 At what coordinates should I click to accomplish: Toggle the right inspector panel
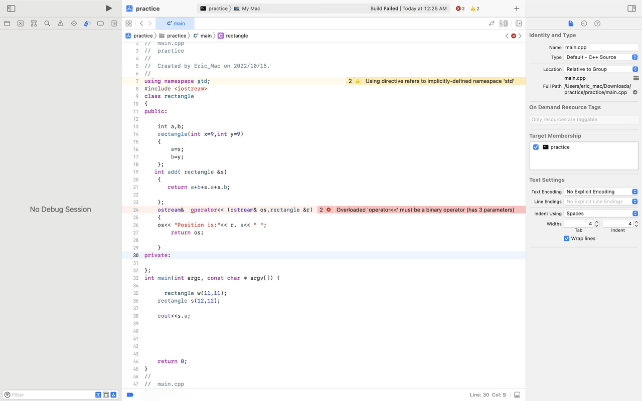pyautogui.click(x=631, y=9)
